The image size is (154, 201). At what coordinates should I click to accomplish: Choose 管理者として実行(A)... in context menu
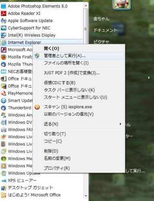79,55
